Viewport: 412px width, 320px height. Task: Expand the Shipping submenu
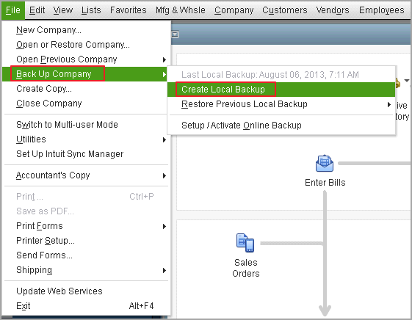(86, 270)
